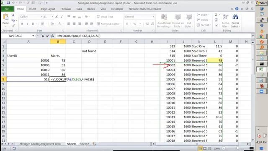Click highlighted cell with value 78 in column L

click(x=215, y=60)
